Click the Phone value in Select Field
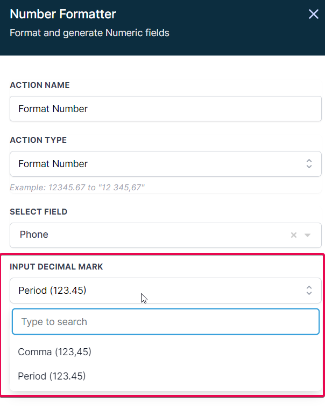325x414 pixels. (34, 234)
